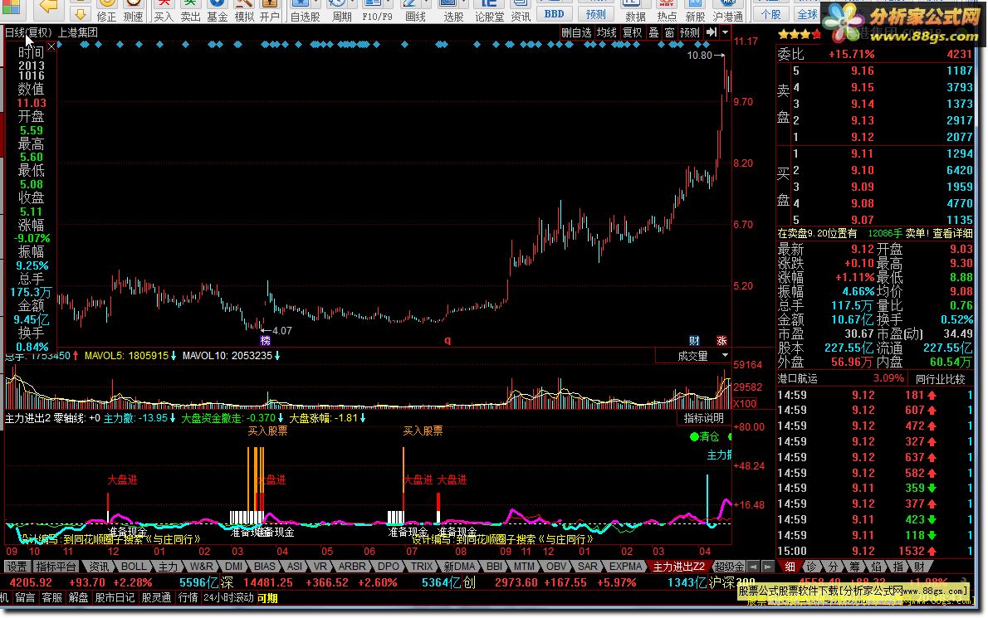This screenshot has height=618, width=988.
Task: Click 查看详细 link in sell order notice
Action: (x=952, y=233)
